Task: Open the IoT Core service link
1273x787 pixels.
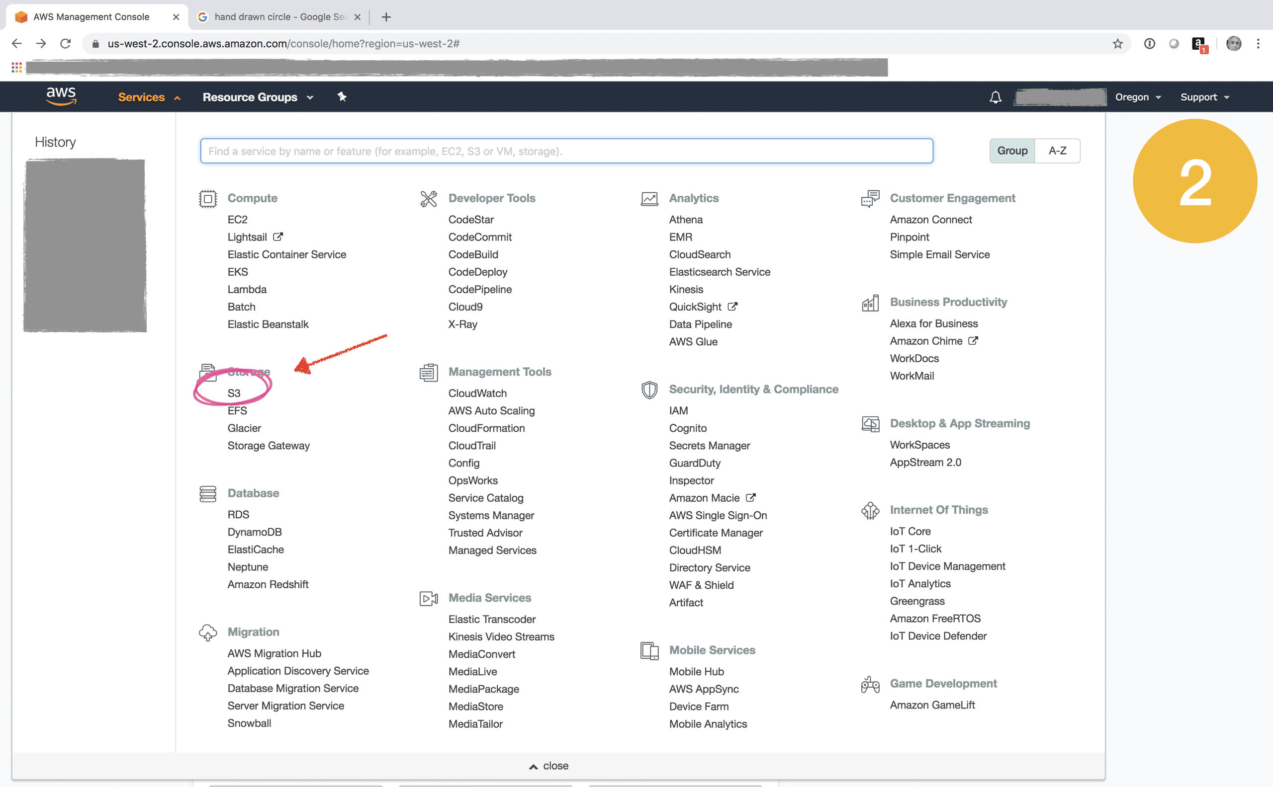Action: click(x=910, y=532)
